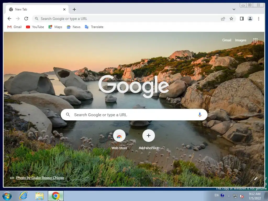This screenshot has width=268, height=201.
Task: Start voice search with the microphone icon
Action: (x=200, y=115)
